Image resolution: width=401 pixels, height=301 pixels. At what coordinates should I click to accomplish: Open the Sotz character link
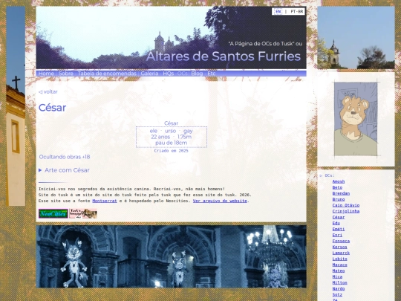(337, 294)
